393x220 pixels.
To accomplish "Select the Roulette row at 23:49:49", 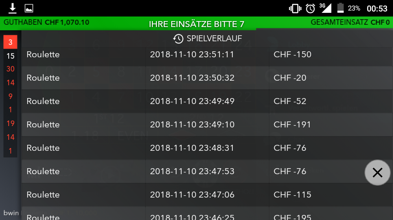I will pos(207,101).
